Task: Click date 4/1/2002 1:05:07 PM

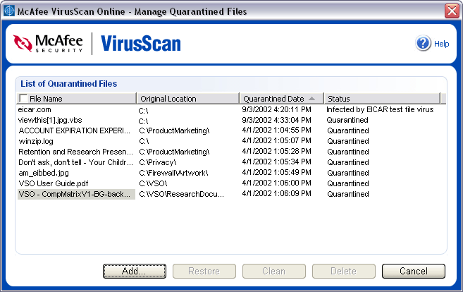Action: (276, 141)
